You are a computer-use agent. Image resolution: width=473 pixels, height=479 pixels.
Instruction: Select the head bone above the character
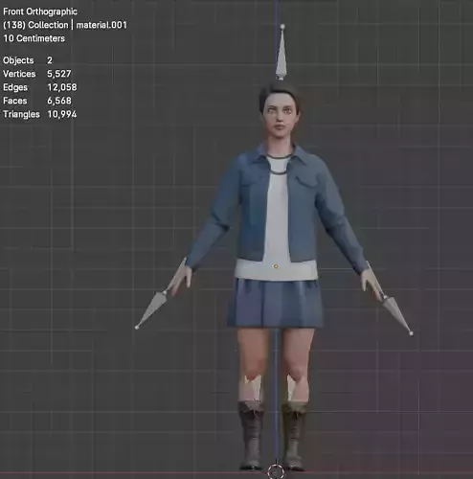click(x=282, y=53)
